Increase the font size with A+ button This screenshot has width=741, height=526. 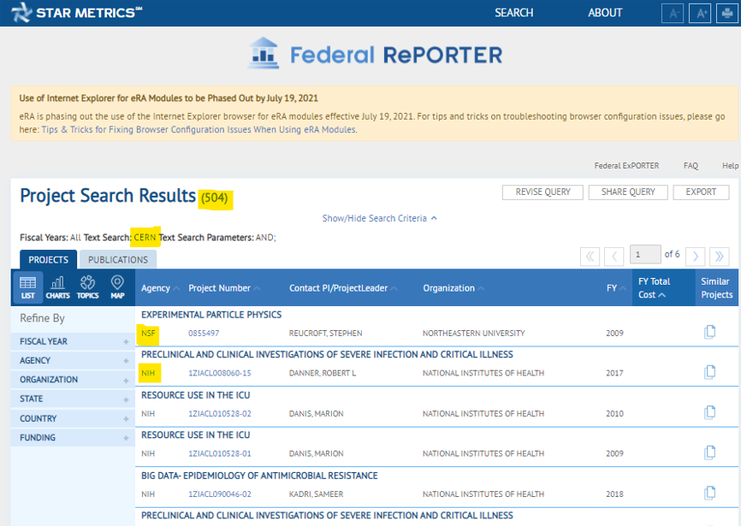[x=701, y=13]
